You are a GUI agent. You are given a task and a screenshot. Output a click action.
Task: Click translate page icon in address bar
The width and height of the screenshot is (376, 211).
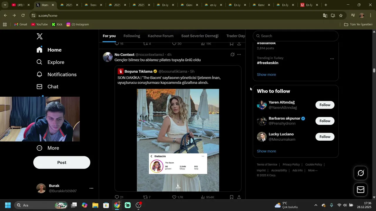[x=325, y=16]
